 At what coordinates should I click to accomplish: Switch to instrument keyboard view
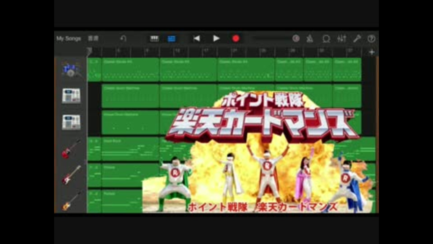[x=154, y=38]
